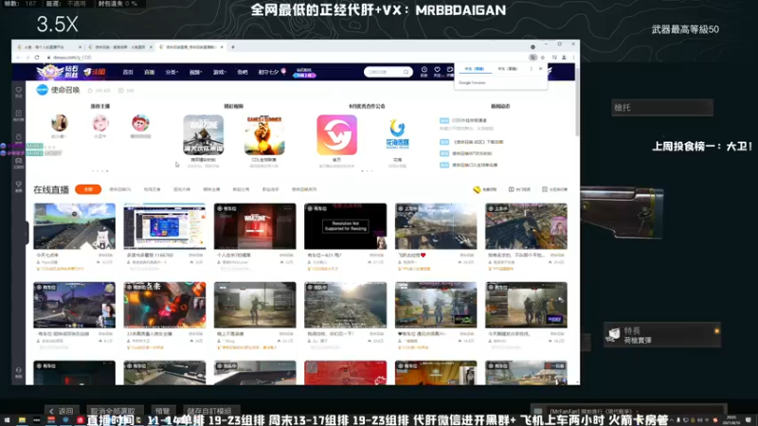The image size is (758, 426).
Task: Bookmark this page with the star icon
Action: click(x=543, y=57)
